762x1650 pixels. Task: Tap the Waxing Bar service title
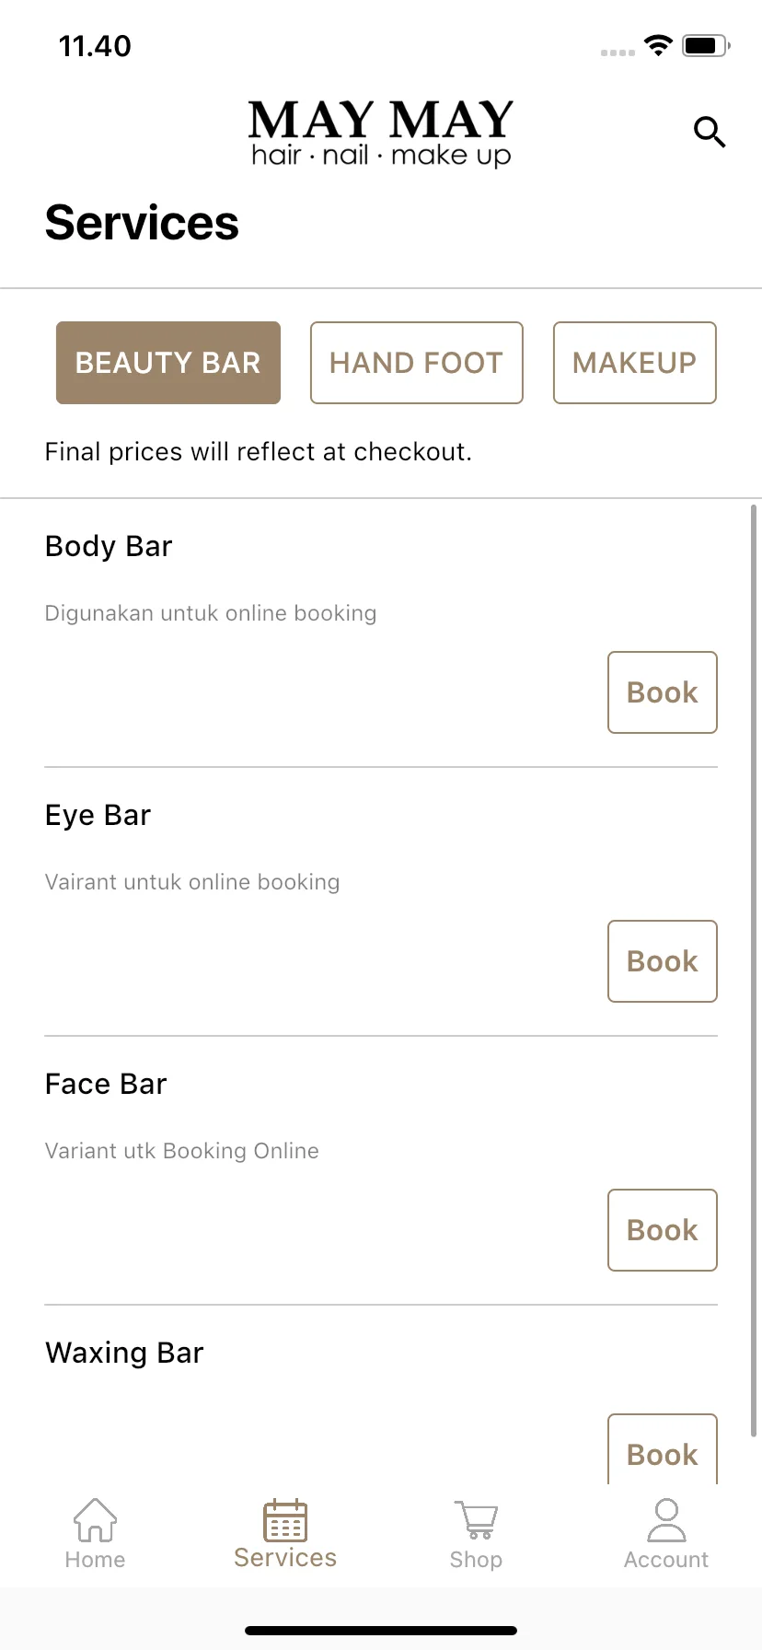pos(124,1353)
